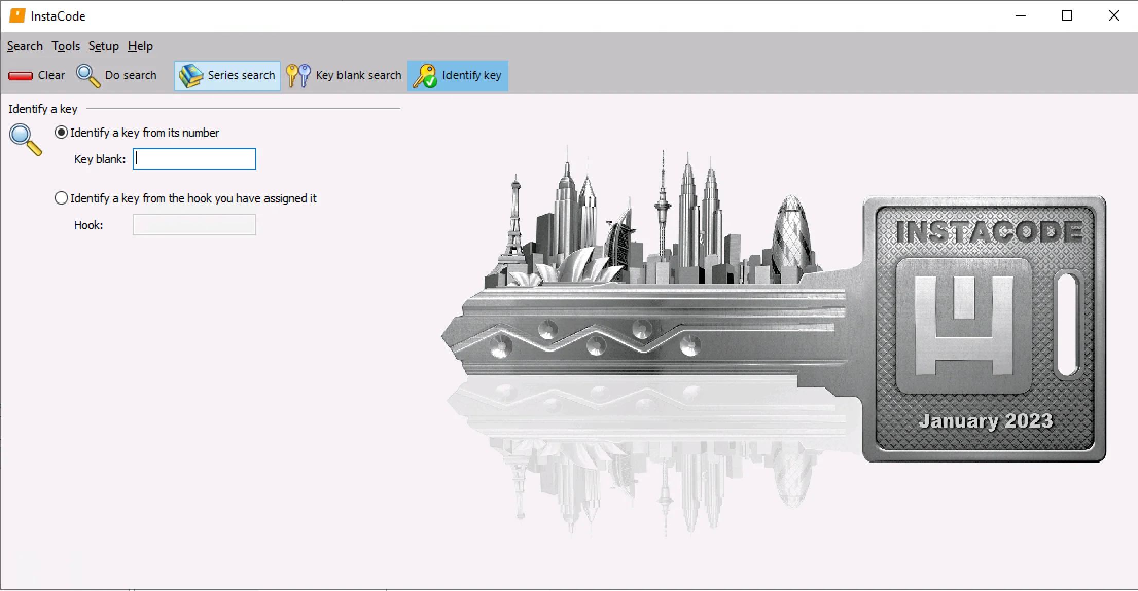Click the red Clear icon
1138x591 pixels.
(21, 76)
